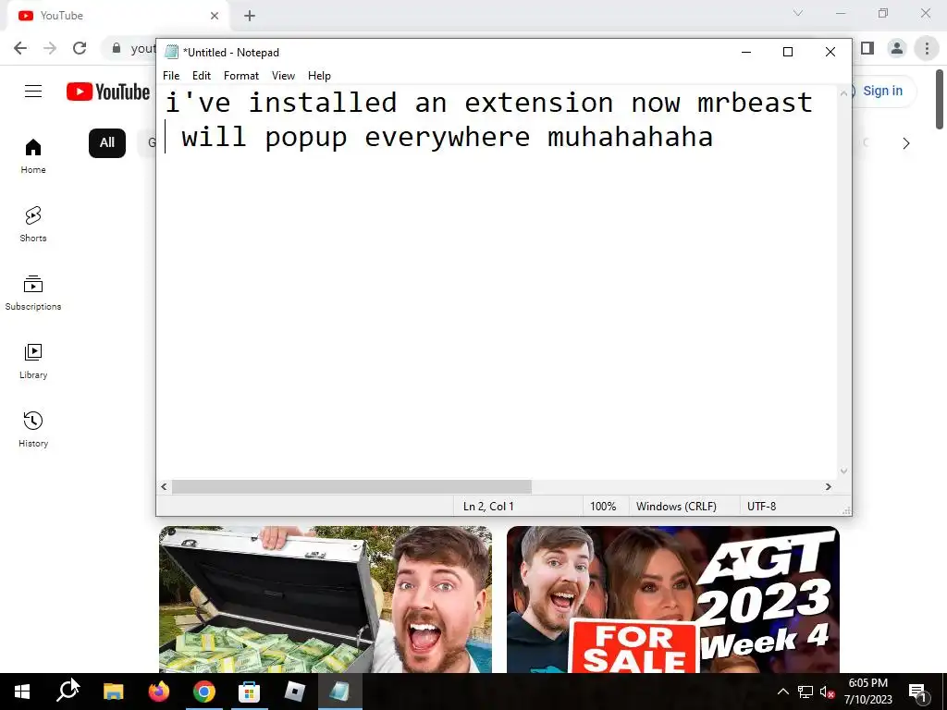Open a new Chrome tab

pos(250,16)
